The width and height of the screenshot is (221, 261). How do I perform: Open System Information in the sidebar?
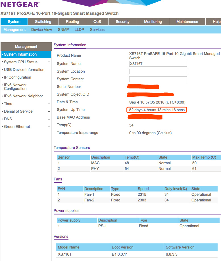click(26, 54)
